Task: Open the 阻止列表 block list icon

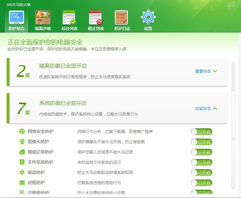Action: click(96, 17)
